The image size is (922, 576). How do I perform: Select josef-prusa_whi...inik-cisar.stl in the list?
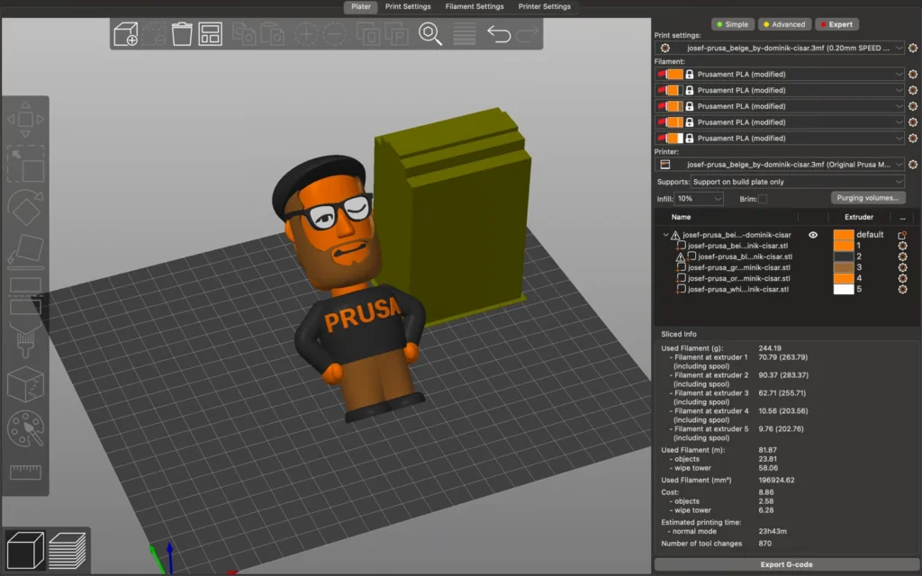(738, 289)
